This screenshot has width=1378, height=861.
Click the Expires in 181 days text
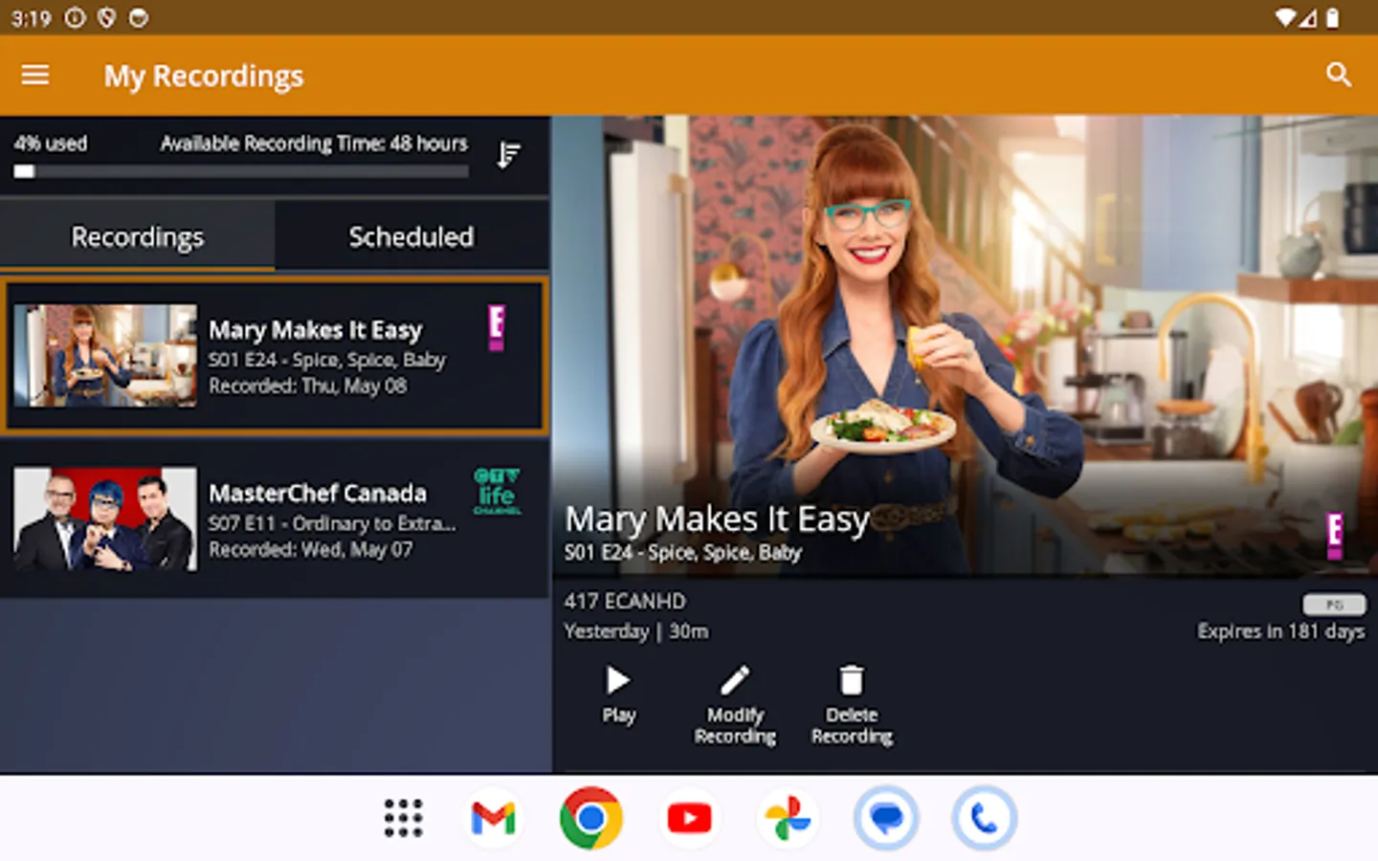click(1280, 631)
